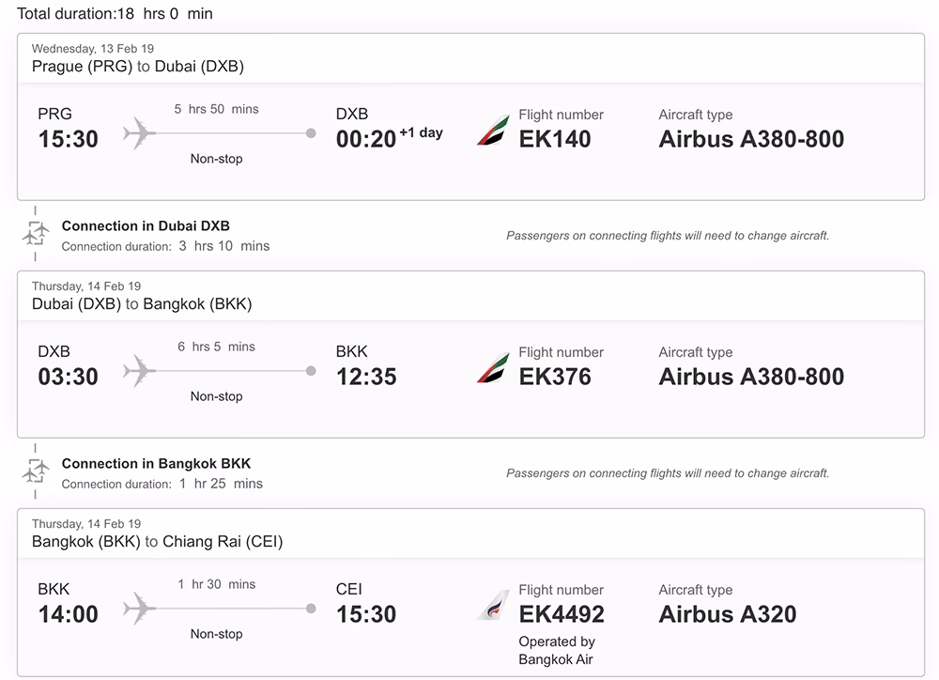Screen dimensions: 939x680
Task: Click the Connection in Bangkok BKK label
Action: point(156,463)
